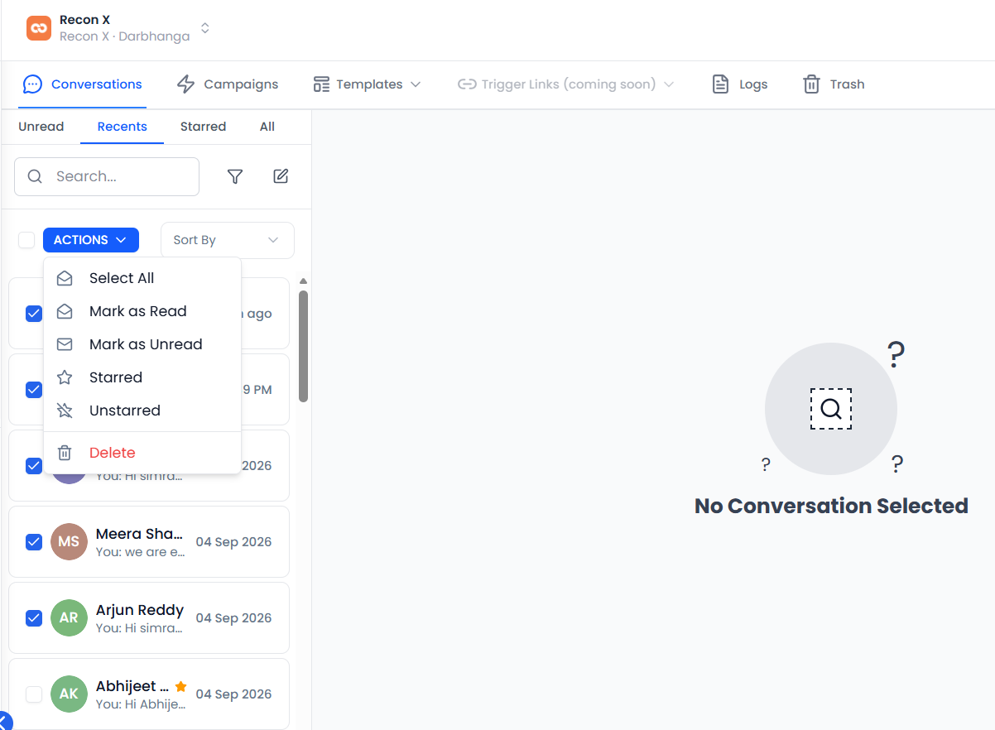Click the magnifier icon in search box
Image resolution: width=995 pixels, height=730 pixels.
tap(35, 176)
